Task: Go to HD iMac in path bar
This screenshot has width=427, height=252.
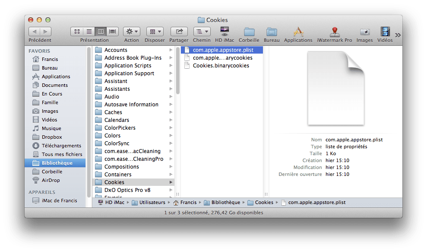Action: pyautogui.click(x=111, y=202)
